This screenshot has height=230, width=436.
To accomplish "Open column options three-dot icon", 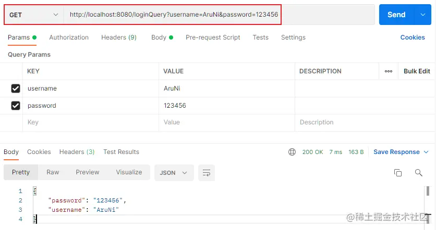I will coord(389,71).
